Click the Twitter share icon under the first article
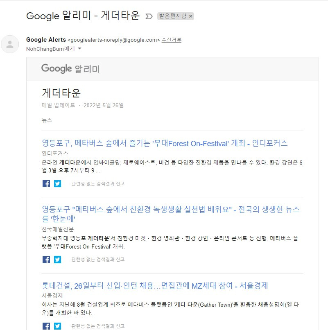The width and height of the screenshot is (328, 330). click(57, 183)
